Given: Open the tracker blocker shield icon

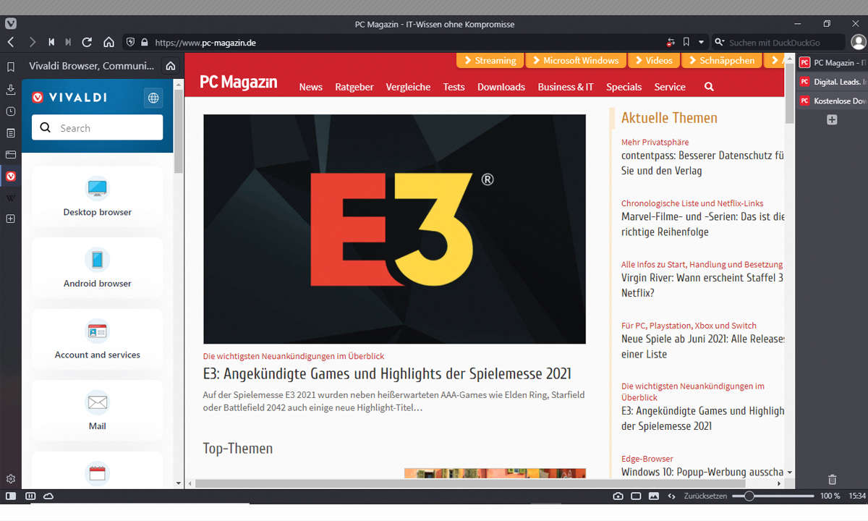Looking at the screenshot, I should click(x=130, y=43).
